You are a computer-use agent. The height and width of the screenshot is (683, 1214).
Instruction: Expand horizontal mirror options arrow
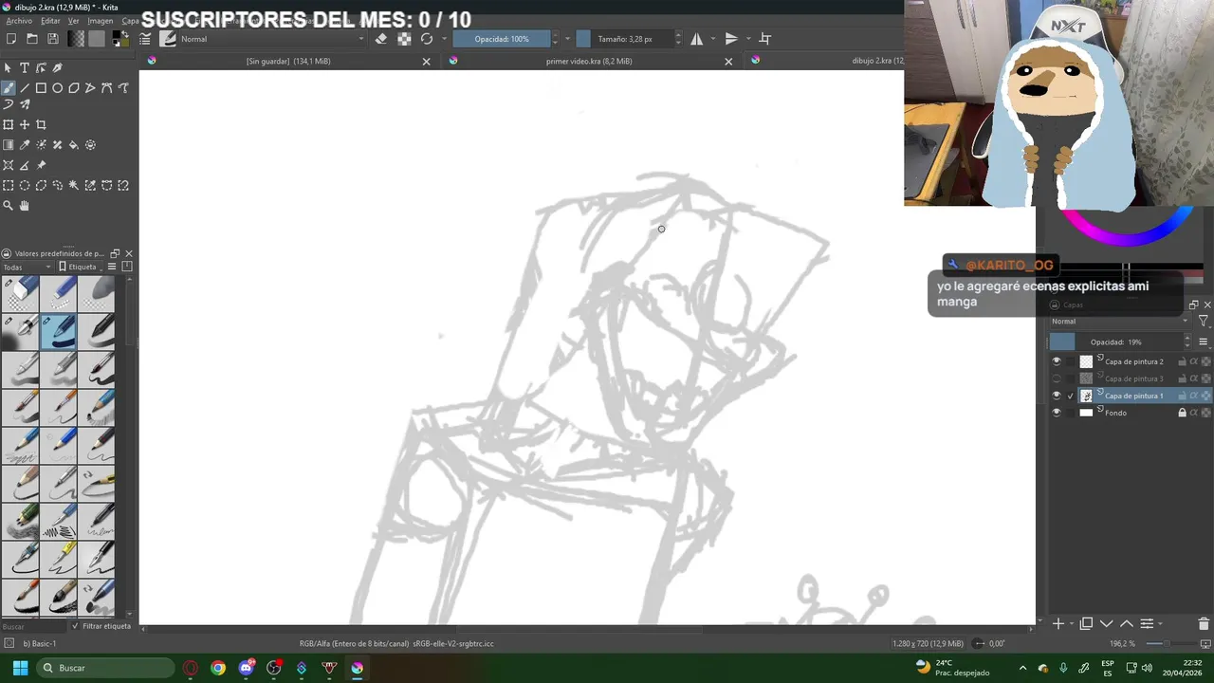712,39
